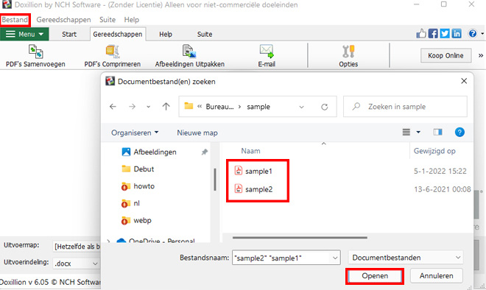This screenshot has height=290, width=486.
Task: Switch to Suite ribbon tab
Action: pyautogui.click(x=205, y=34)
